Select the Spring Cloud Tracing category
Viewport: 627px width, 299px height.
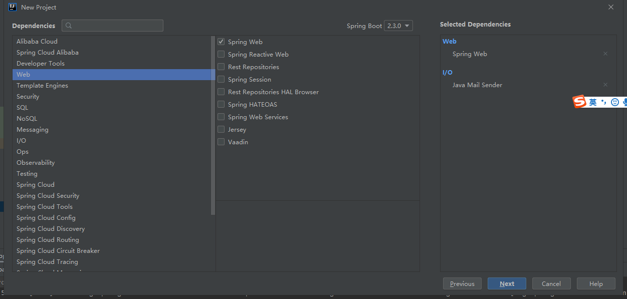click(x=112, y=261)
